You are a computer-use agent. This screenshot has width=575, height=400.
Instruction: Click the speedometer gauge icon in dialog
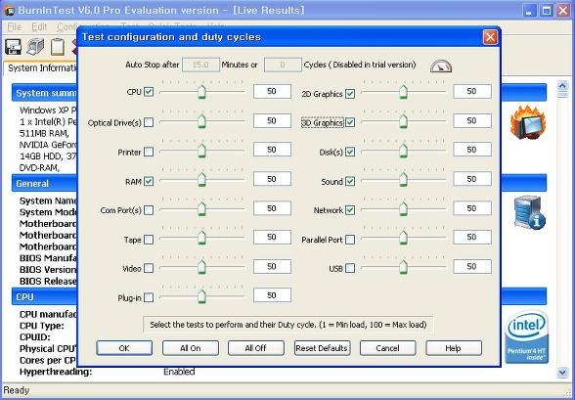pos(441,66)
